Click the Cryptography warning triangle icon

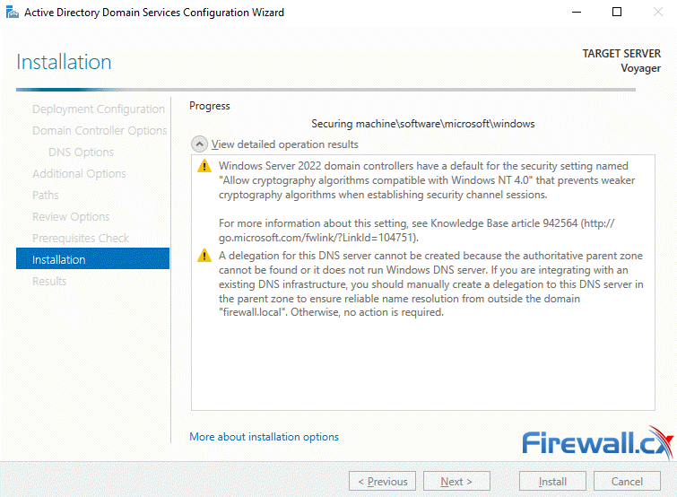coord(204,166)
